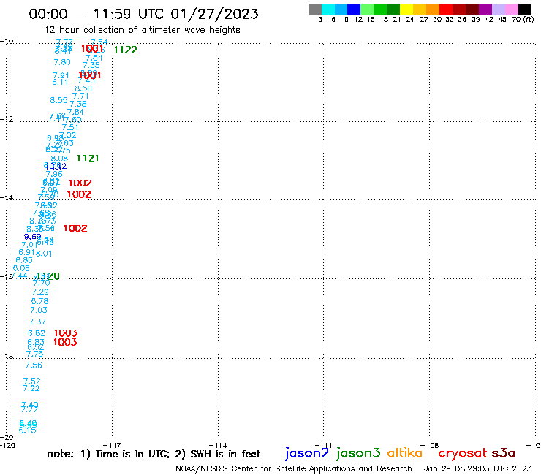Click the dark blue jason2 value 9.69

tap(33, 237)
